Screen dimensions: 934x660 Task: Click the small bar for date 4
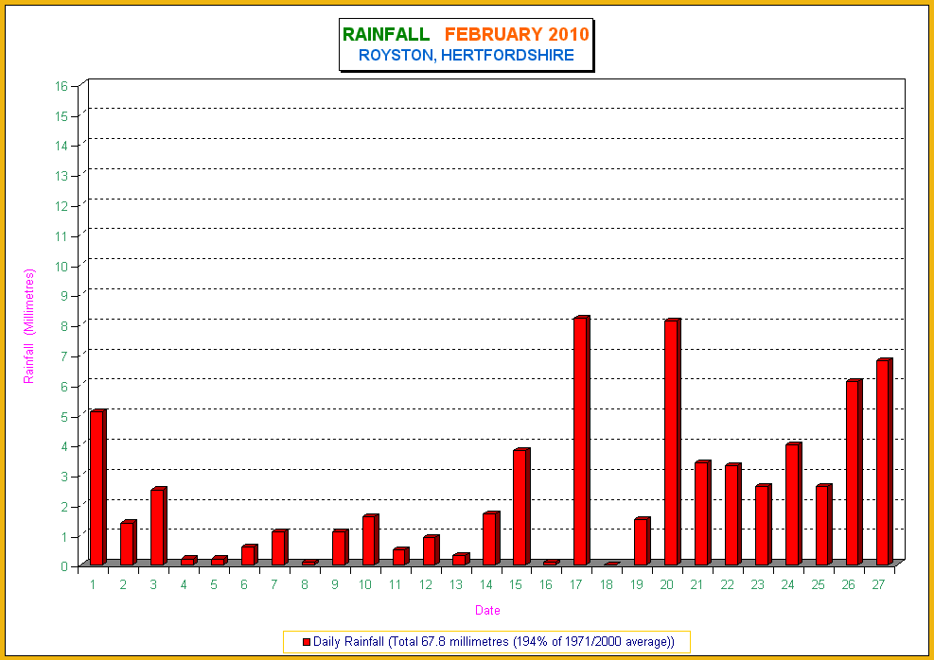click(189, 561)
